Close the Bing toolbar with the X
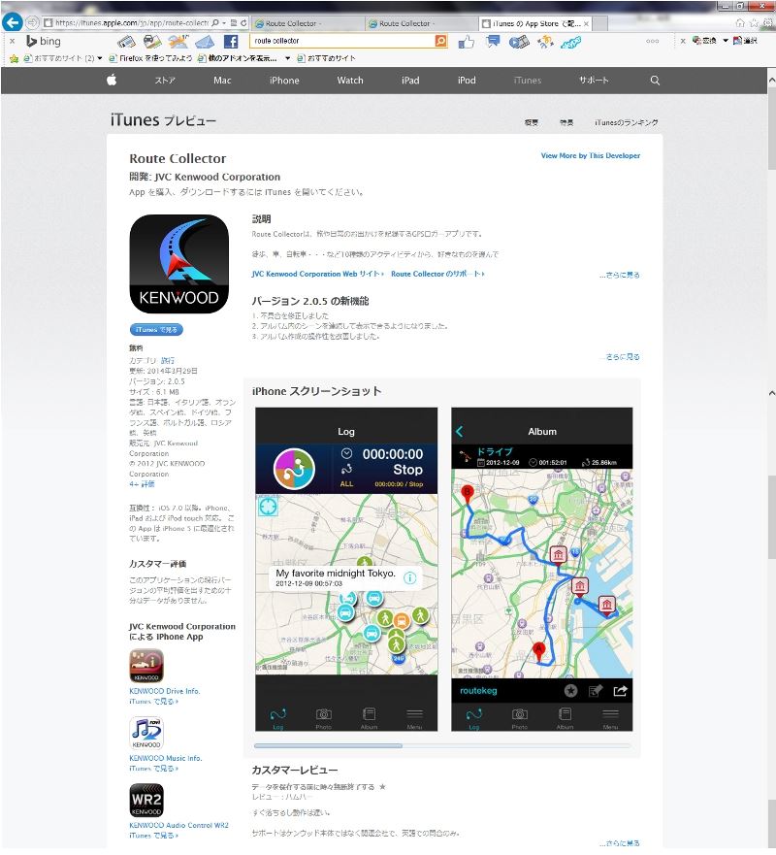The image size is (776, 855). coord(12,41)
